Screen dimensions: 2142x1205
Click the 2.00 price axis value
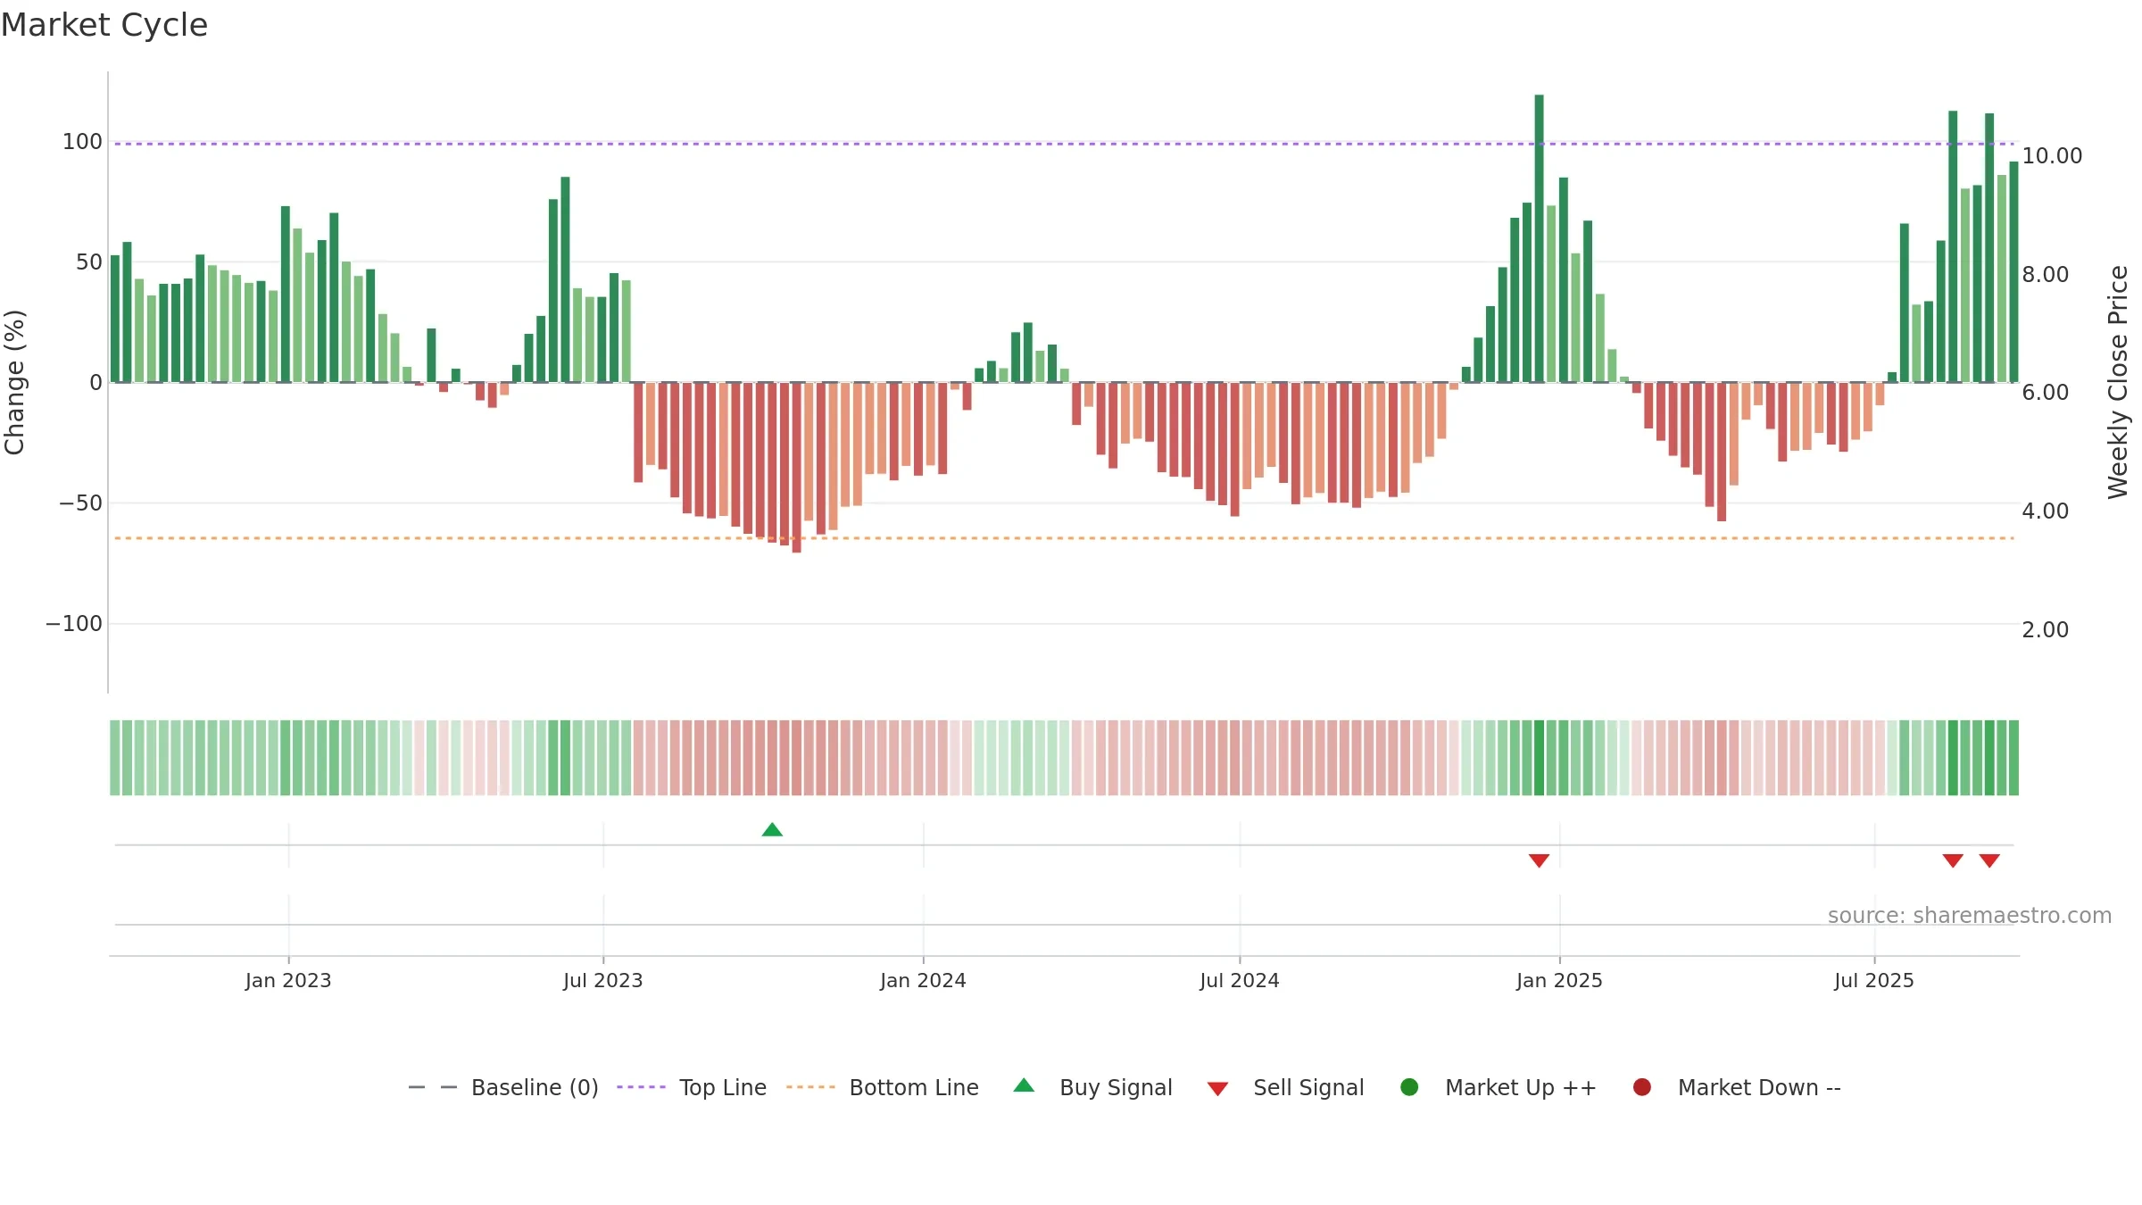pos(2046,629)
